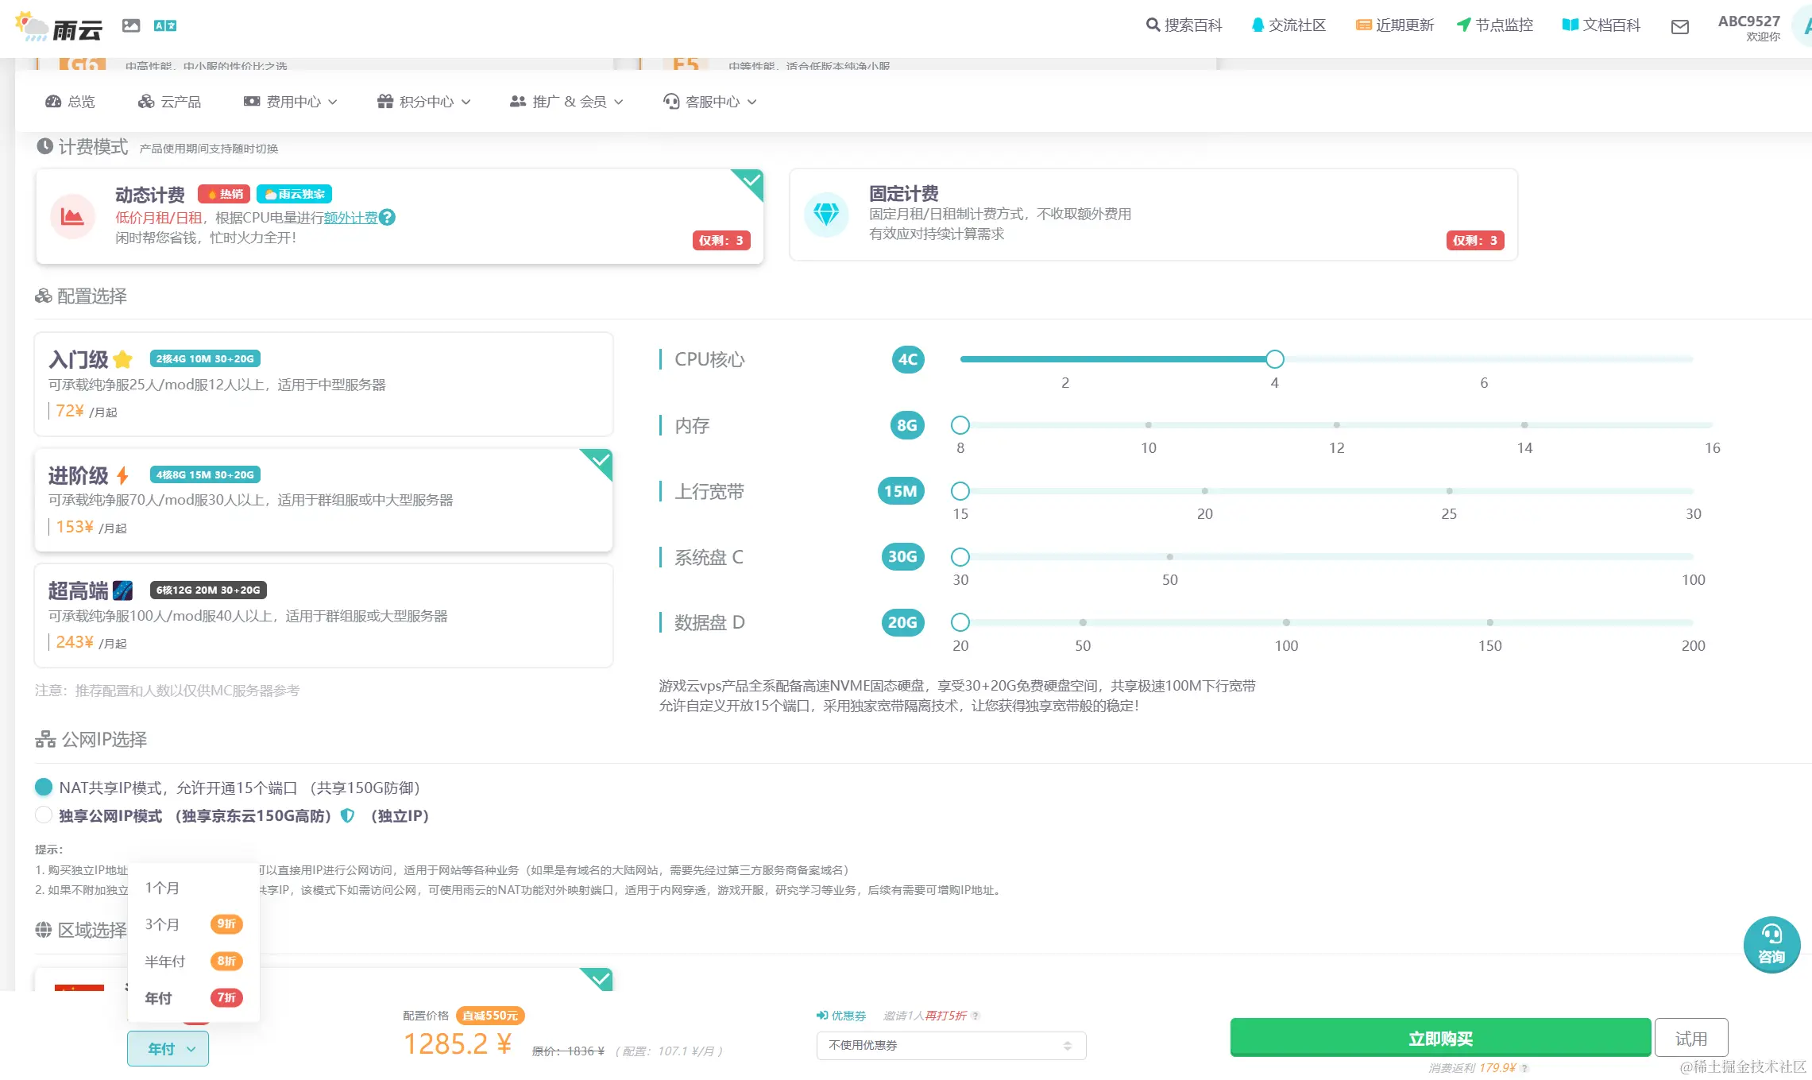
Task: Click the image icon beside the logo
Action: [131, 26]
